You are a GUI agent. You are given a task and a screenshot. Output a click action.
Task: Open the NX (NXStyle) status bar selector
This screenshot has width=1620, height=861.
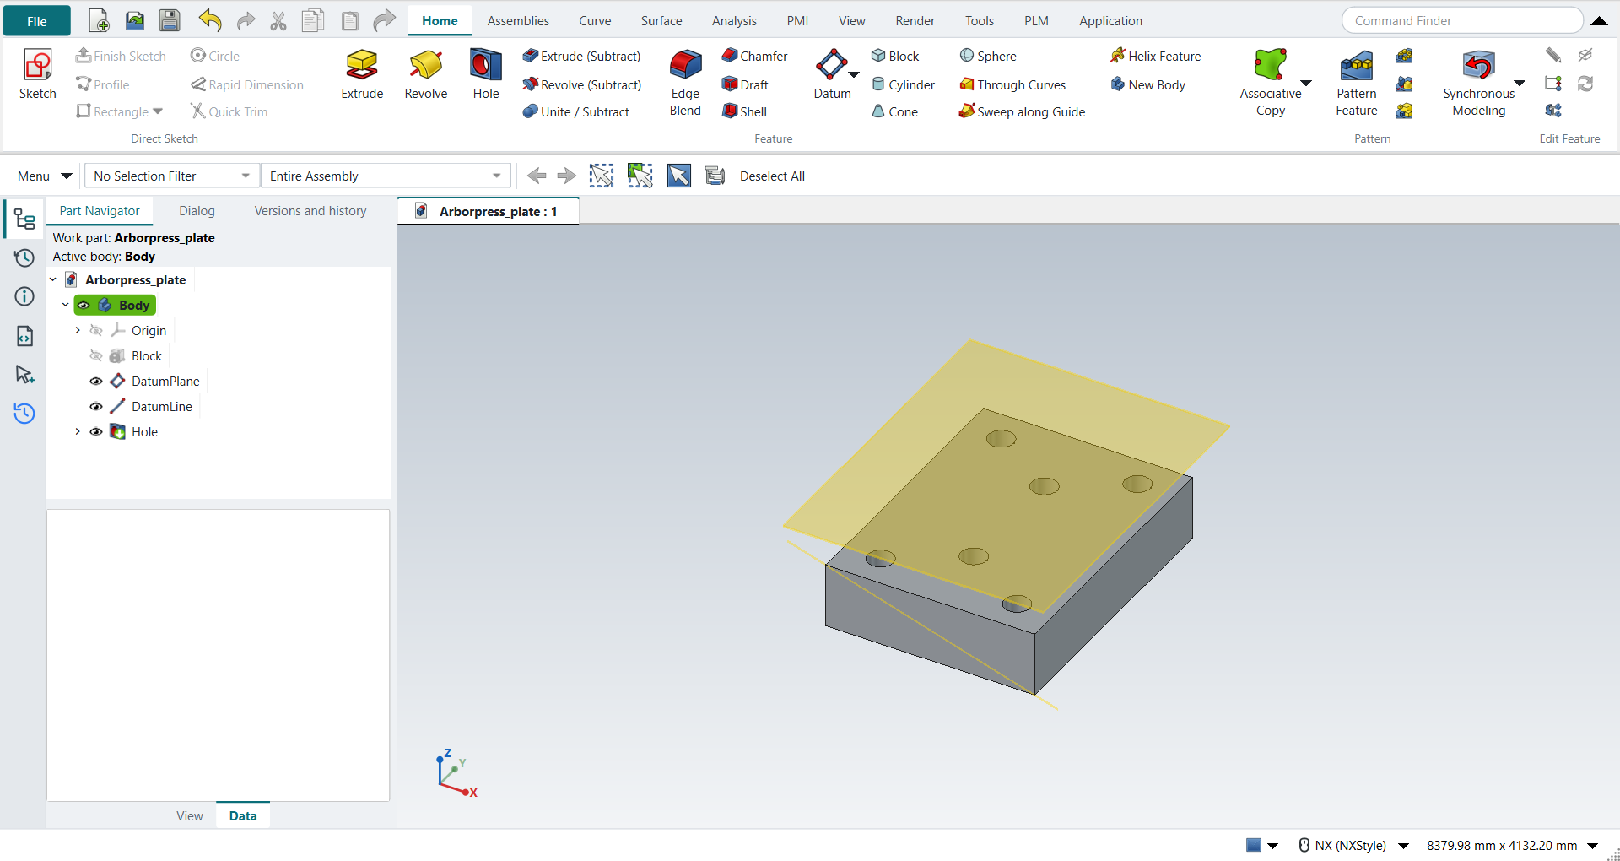tap(1355, 845)
